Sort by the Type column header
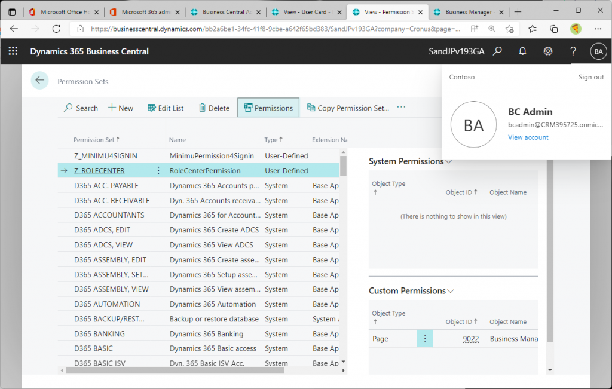The image size is (612, 389). [274, 140]
